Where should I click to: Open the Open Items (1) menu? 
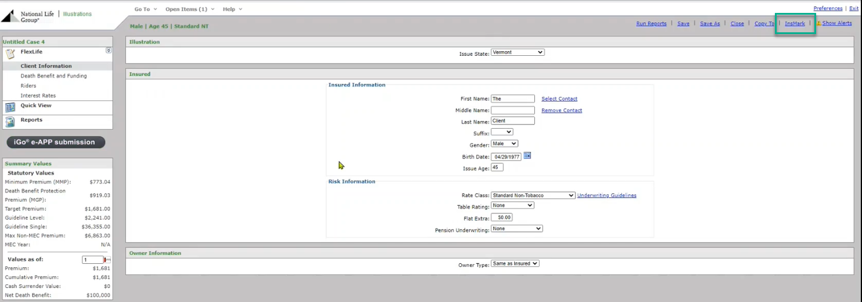coord(189,9)
